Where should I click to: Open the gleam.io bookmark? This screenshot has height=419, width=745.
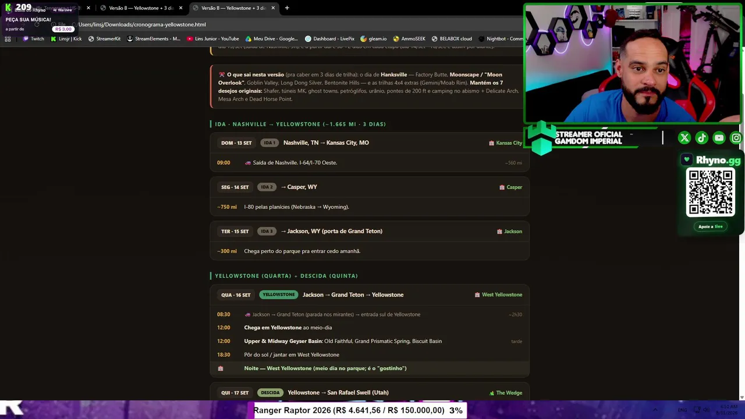coord(374,39)
